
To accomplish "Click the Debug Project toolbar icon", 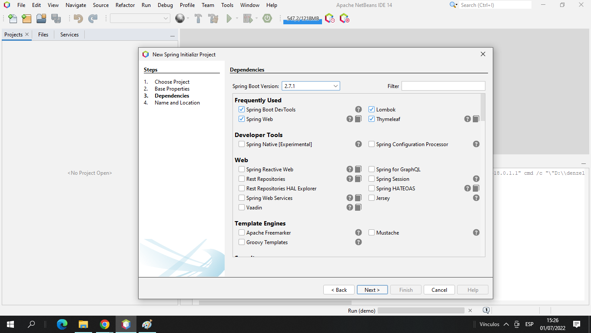I will pyautogui.click(x=247, y=19).
